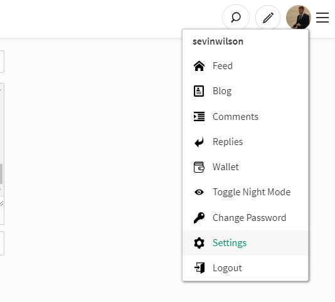Click the Blog profile page icon

[199, 91]
